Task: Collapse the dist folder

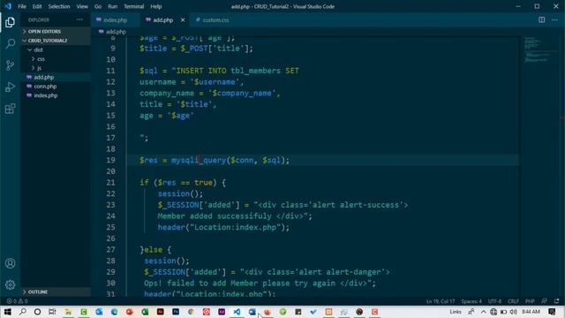Action: (38, 49)
